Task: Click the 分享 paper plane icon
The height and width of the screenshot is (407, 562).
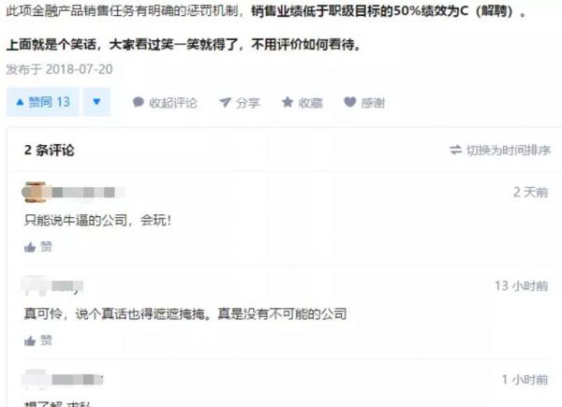Action: coord(225,103)
